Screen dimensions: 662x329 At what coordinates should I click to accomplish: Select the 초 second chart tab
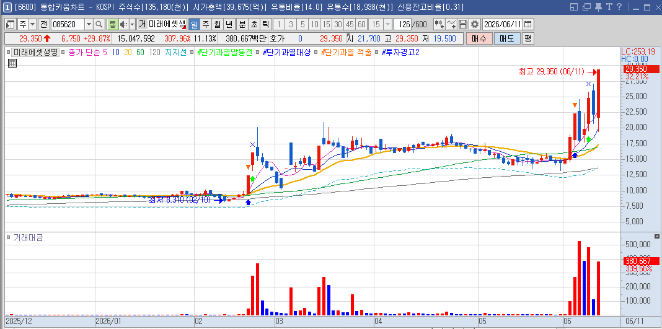254,24
